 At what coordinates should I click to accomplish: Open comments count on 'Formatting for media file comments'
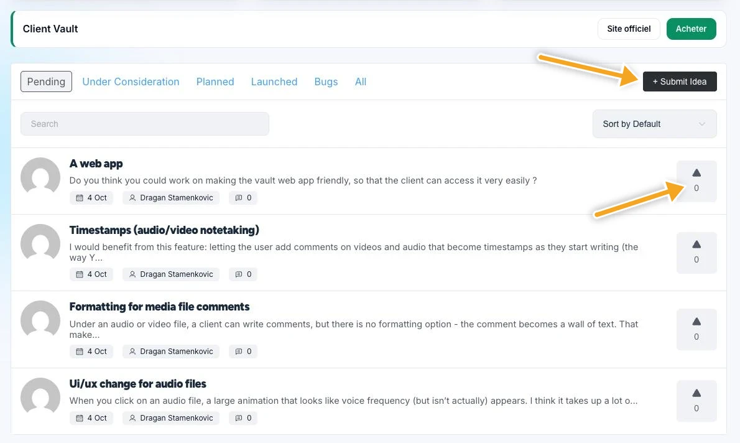pyautogui.click(x=243, y=352)
